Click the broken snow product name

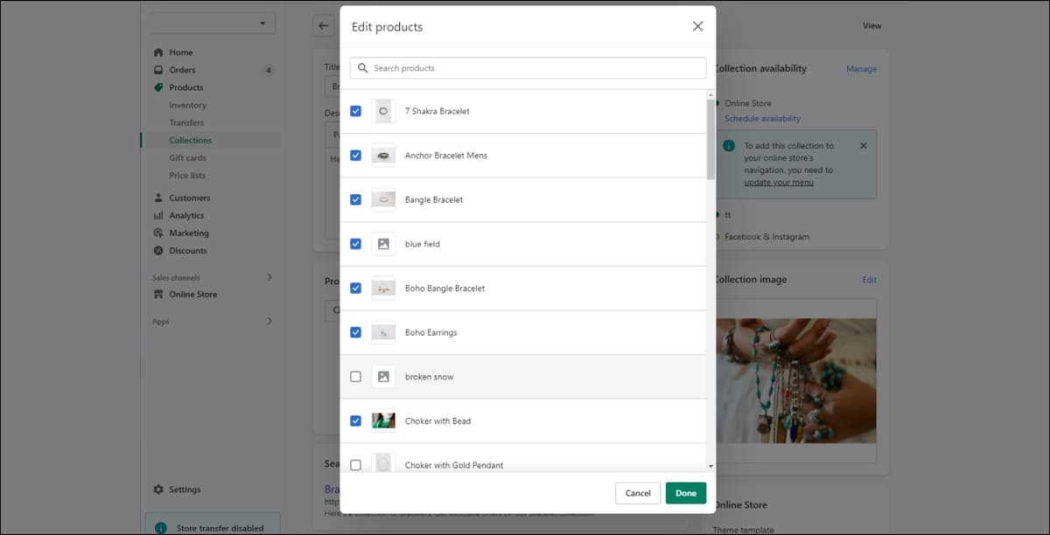pos(429,377)
